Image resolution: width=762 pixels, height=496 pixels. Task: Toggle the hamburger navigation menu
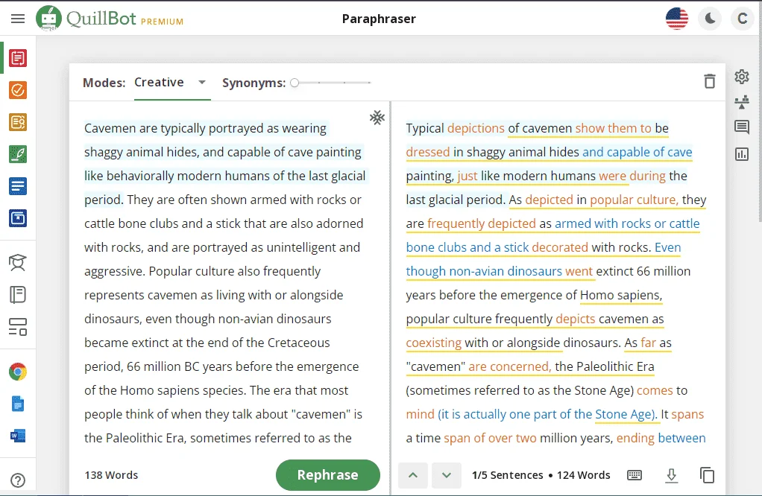[x=18, y=19]
